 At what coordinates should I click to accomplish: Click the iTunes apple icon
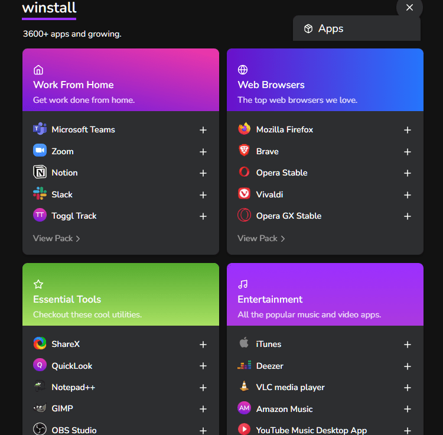(x=244, y=343)
